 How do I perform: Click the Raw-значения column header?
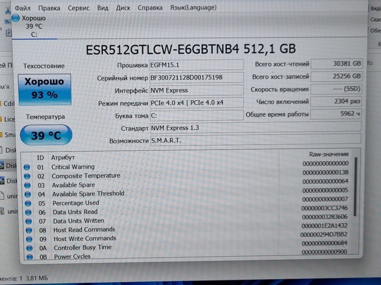(329, 154)
